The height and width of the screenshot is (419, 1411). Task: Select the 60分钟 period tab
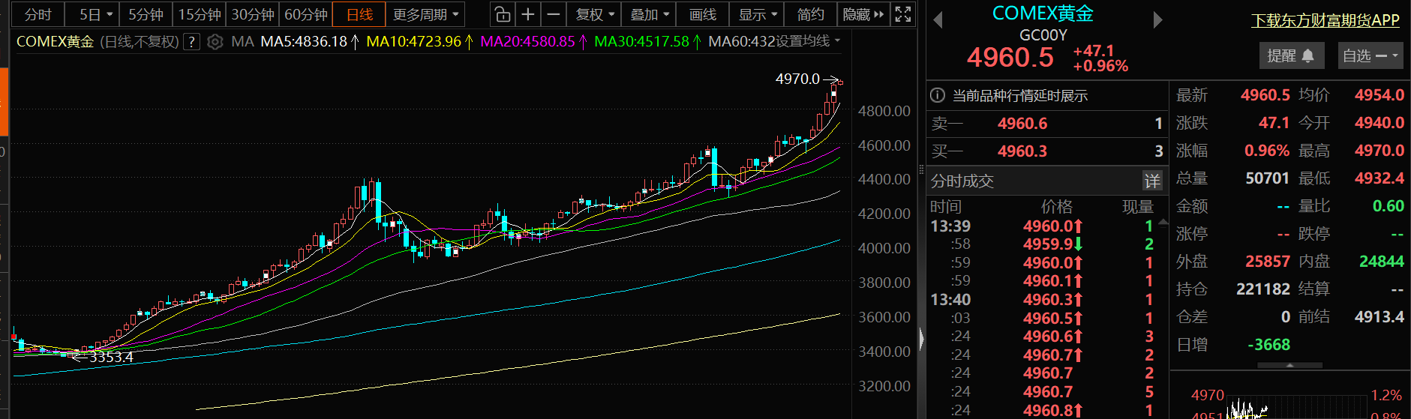(x=305, y=14)
